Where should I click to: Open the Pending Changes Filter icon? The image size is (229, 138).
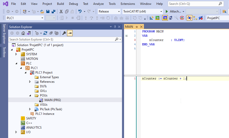coord(37,33)
